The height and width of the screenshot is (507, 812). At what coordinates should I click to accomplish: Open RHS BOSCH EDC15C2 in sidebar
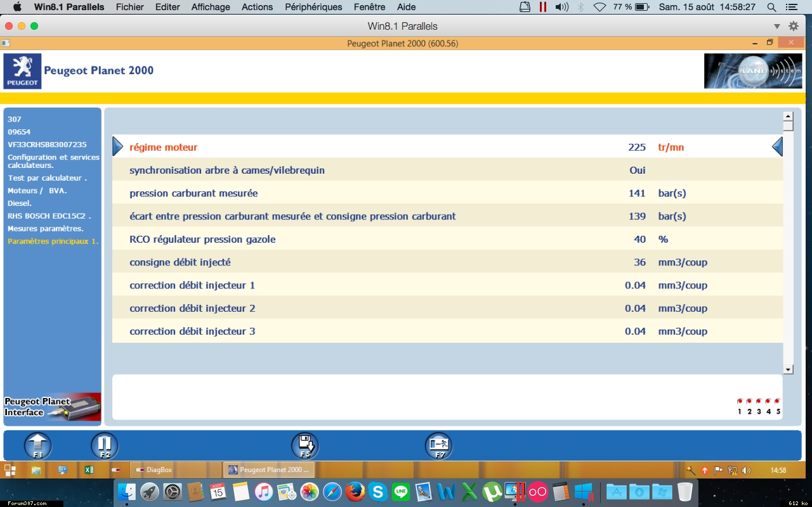point(49,216)
